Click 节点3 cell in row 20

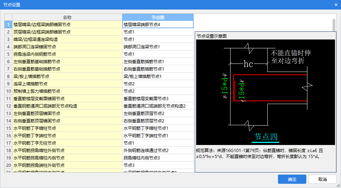click(x=158, y=165)
